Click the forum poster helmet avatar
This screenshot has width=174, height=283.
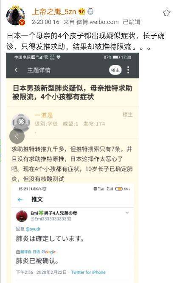coord(20,121)
